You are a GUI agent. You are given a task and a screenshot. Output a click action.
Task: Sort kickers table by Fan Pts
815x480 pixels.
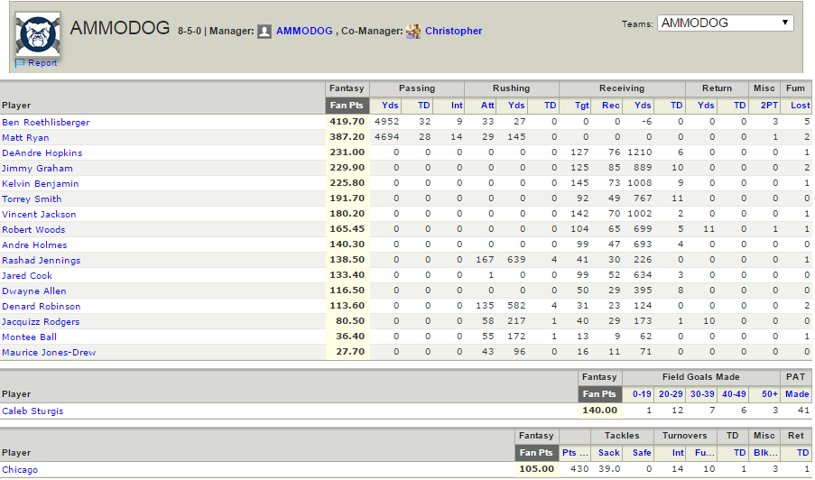[600, 394]
